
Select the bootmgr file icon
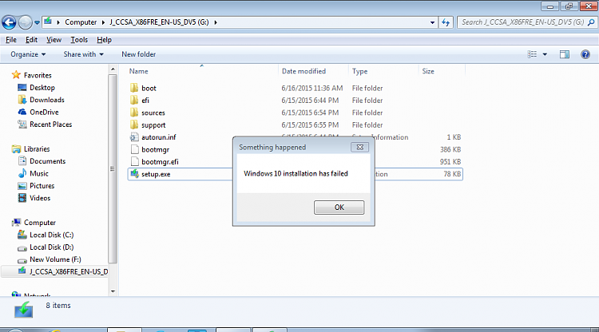coord(133,149)
